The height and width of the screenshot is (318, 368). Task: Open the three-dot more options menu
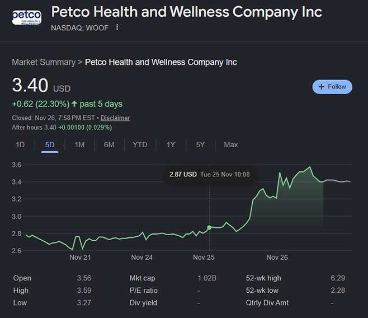tap(117, 27)
